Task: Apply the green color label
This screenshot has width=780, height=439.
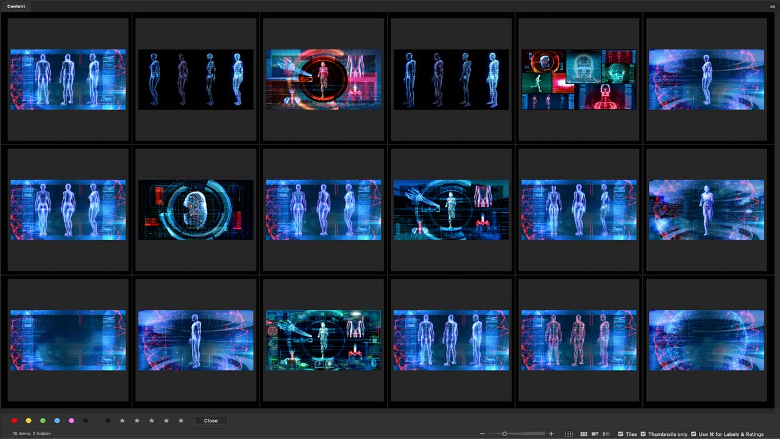Action: pos(43,421)
